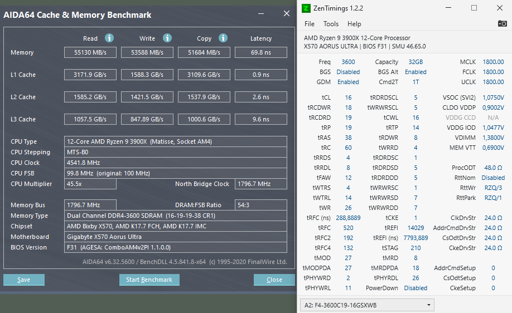Click Memory Type Dual Channel DDR4-3600 field
The width and height of the screenshot is (512, 313).
pos(176,216)
